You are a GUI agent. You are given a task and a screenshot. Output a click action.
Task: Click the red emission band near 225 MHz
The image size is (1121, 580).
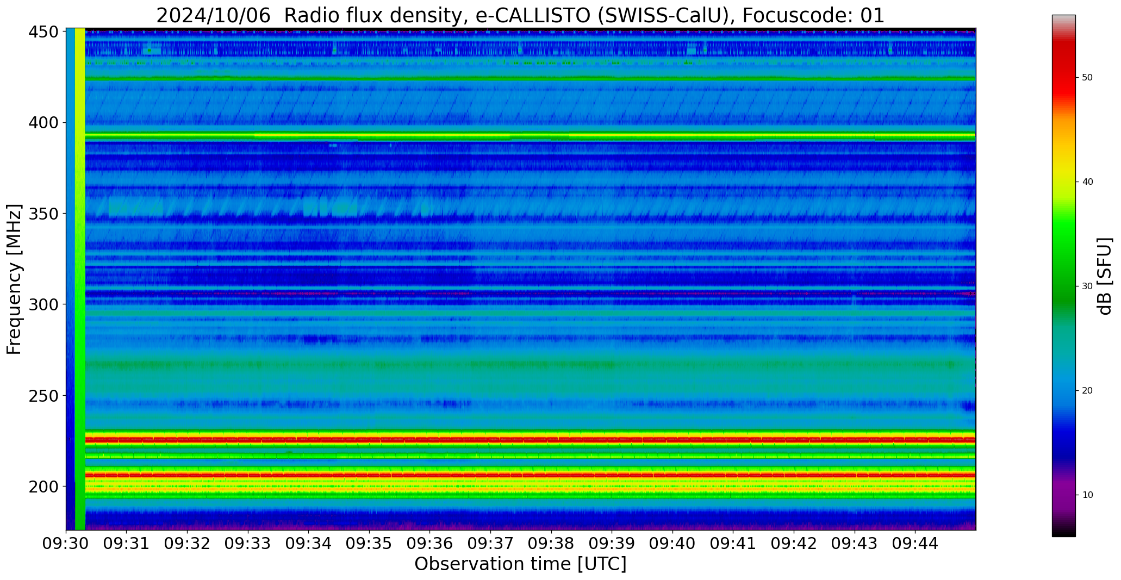pos(530,439)
